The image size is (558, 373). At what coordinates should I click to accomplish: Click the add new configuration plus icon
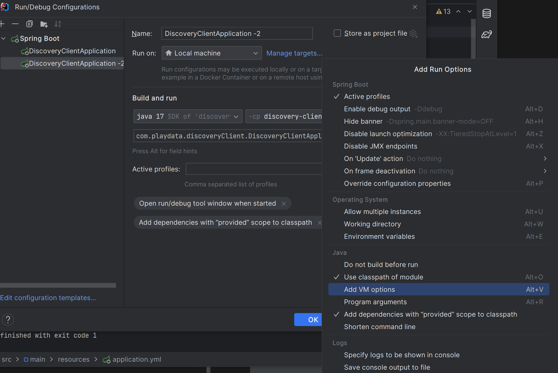(x=3, y=24)
